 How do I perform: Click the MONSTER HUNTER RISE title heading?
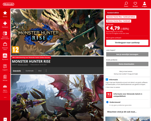pyautogui.click(x=31, y=61)
